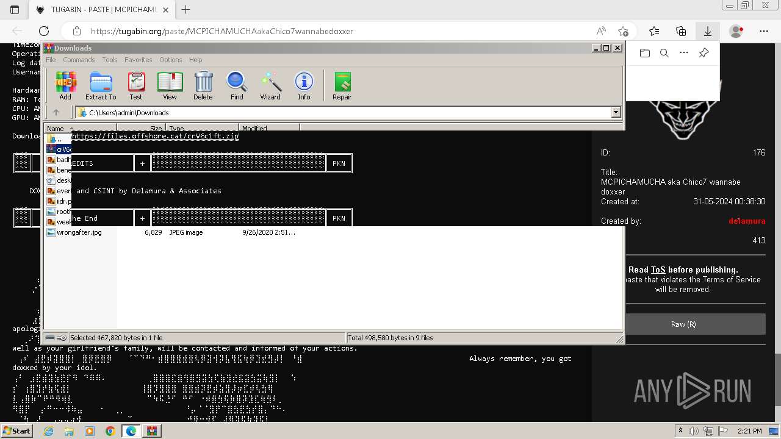
Task: Sort files by the Modified column
Action: [x=269, y=128]
